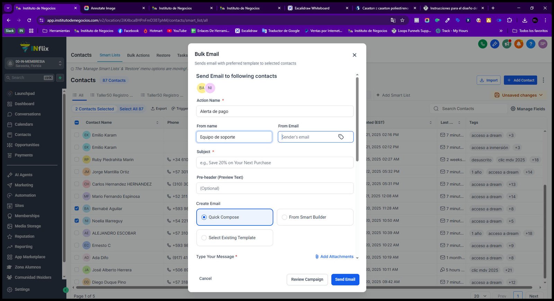Open Settings in sidebar
This screenshot has width=554, height=301.
click(x=22, y=290)
